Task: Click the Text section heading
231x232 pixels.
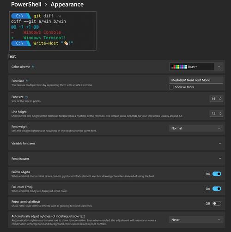Action: [12, 56]
